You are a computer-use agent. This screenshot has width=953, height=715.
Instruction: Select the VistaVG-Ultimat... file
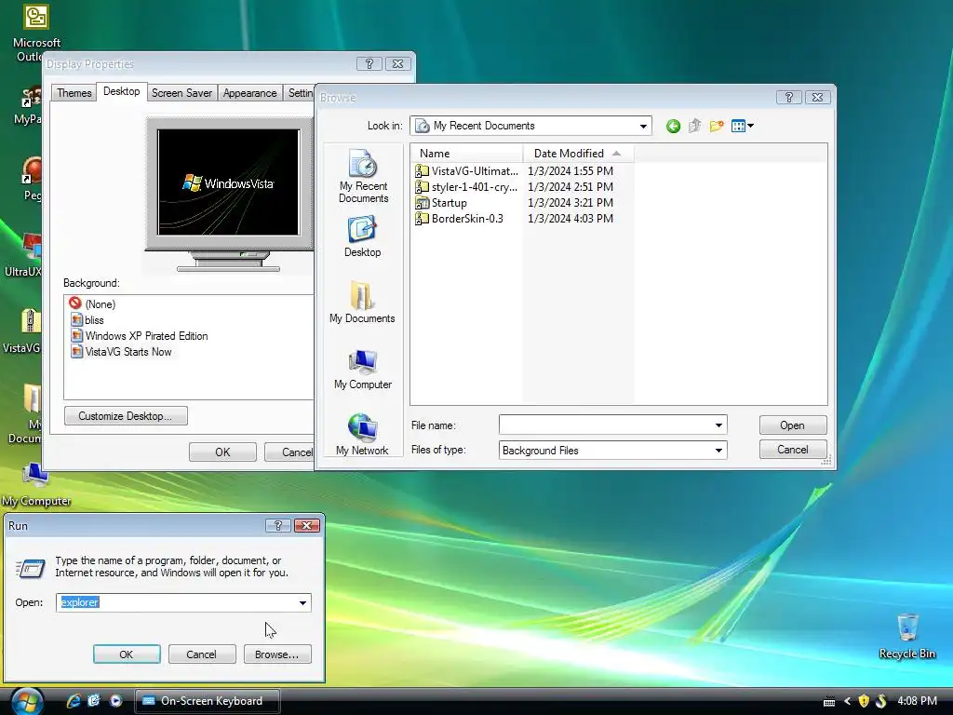click(466, 171)
